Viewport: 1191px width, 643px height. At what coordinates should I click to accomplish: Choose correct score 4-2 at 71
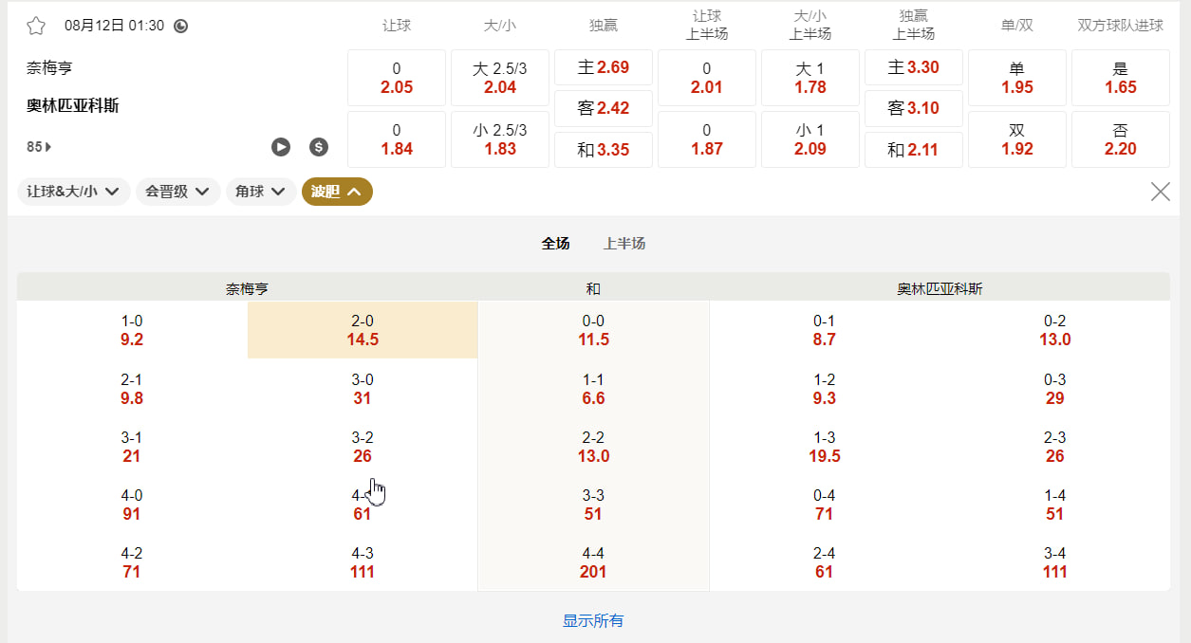tap(132, 562)
